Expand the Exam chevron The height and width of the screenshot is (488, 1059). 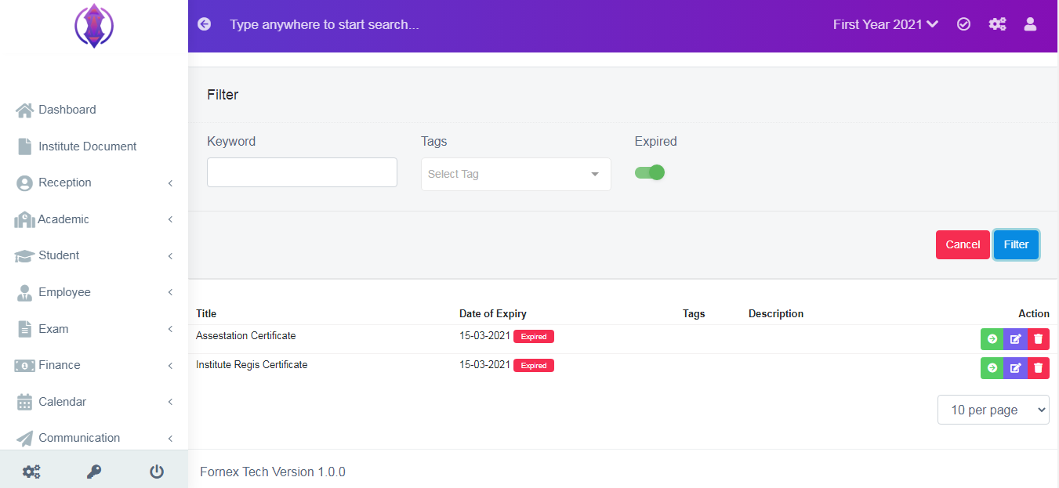tap(170, 329)
